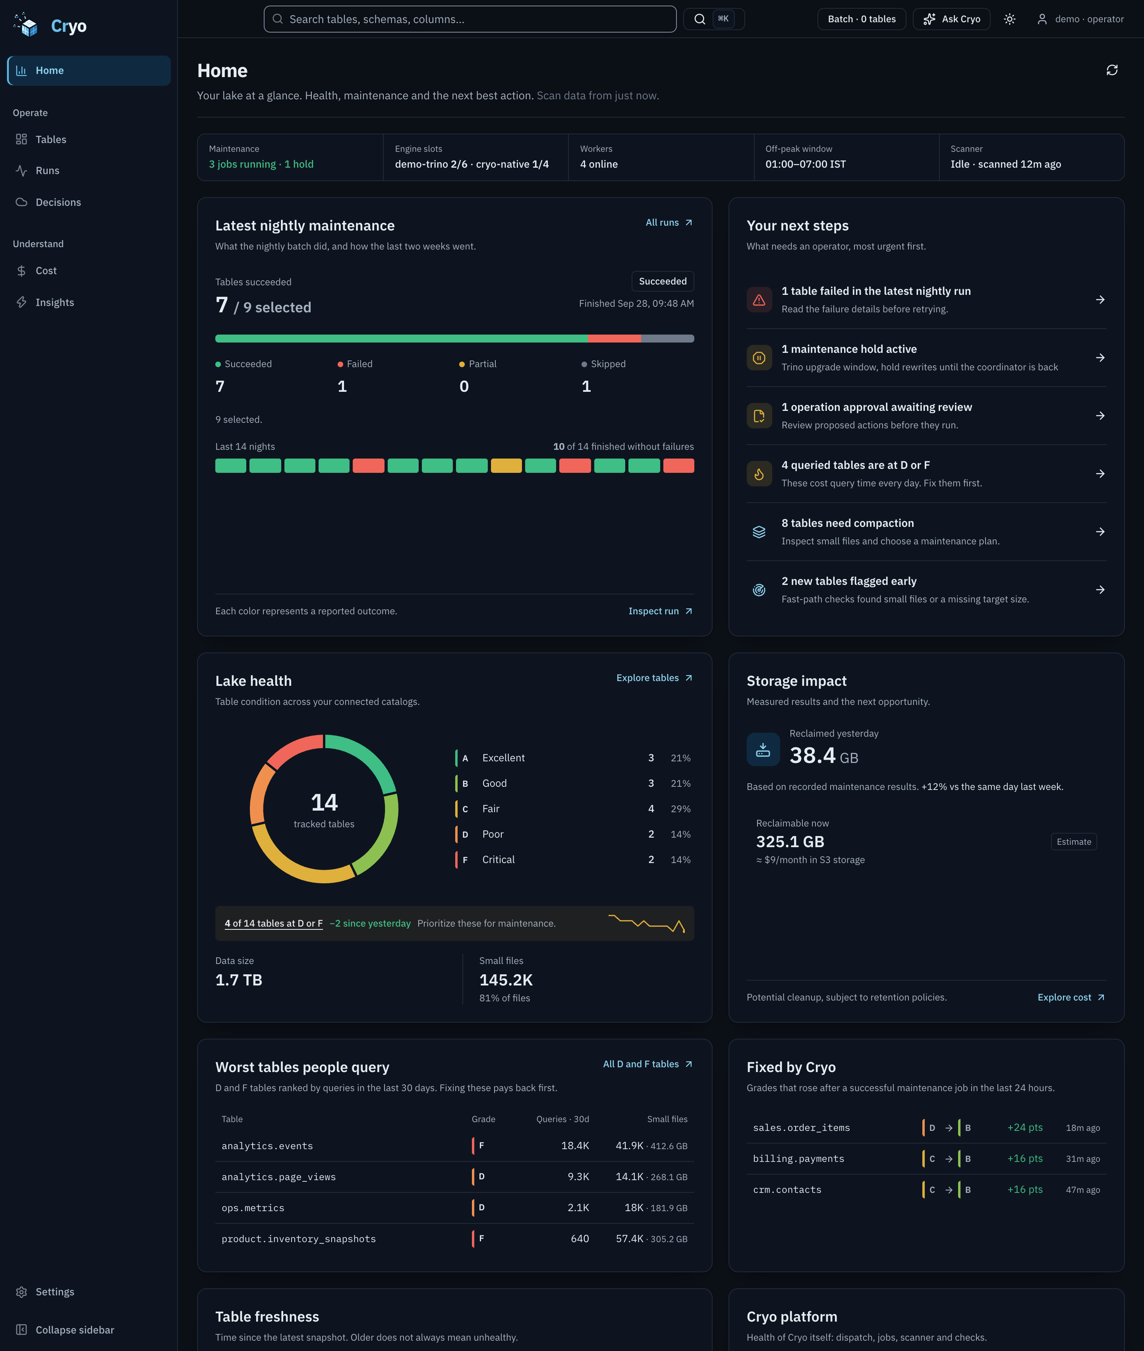Open All D and F tables link
1144x1351 pixels.
point(648,1065)
